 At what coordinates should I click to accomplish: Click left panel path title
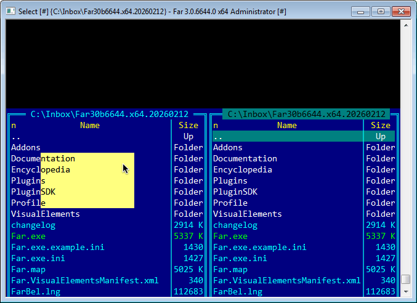(x=109, y=115)
